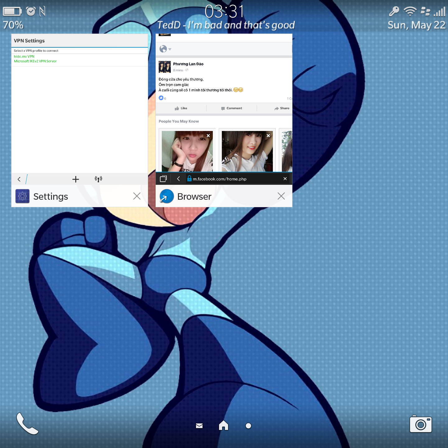This screenshot has width=448, height=448.
Task: View the post's like count reactions
Action: click(x=162, y=98)
